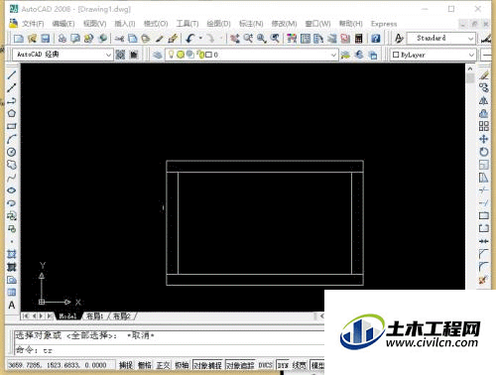The height and width of the screenshot is (375, 496).
Task: Select the Rectangle draw tool
Action: pyautogui.click(x=12, y=126)
